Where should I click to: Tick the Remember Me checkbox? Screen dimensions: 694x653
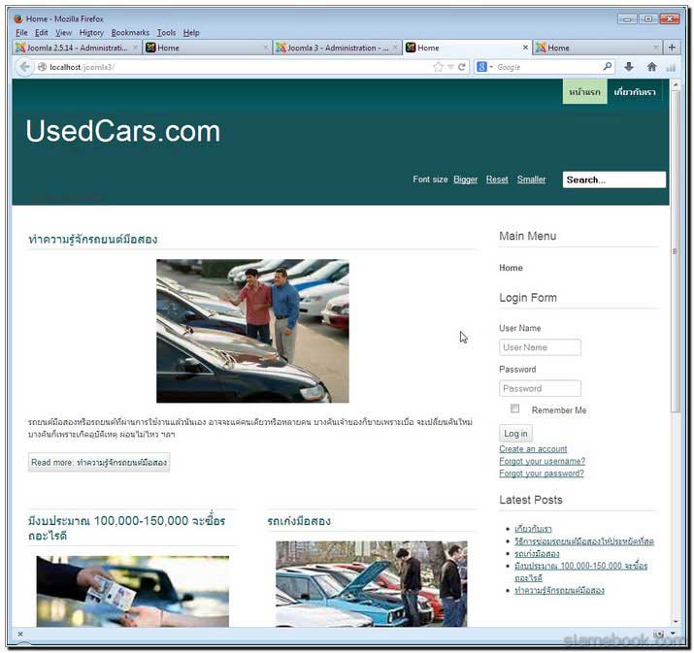[514, 408]
